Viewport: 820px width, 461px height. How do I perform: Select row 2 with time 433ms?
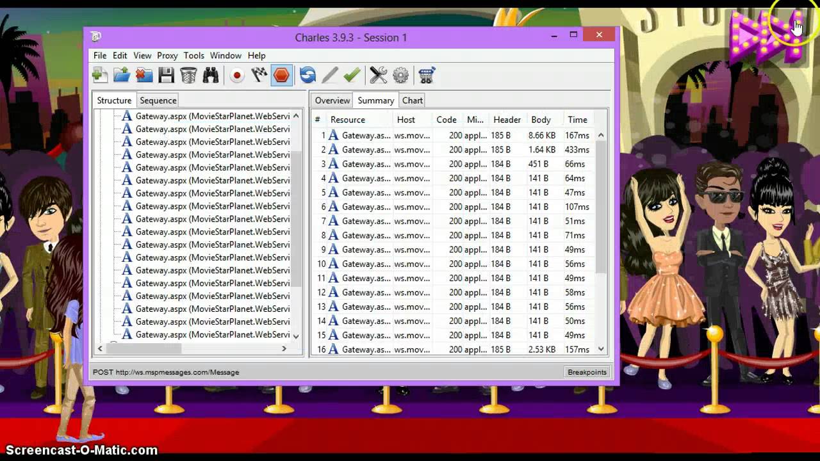tap(454, 150)
